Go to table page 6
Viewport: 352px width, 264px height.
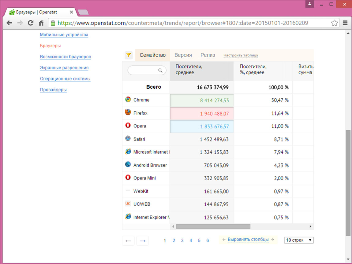pos(208,240)
